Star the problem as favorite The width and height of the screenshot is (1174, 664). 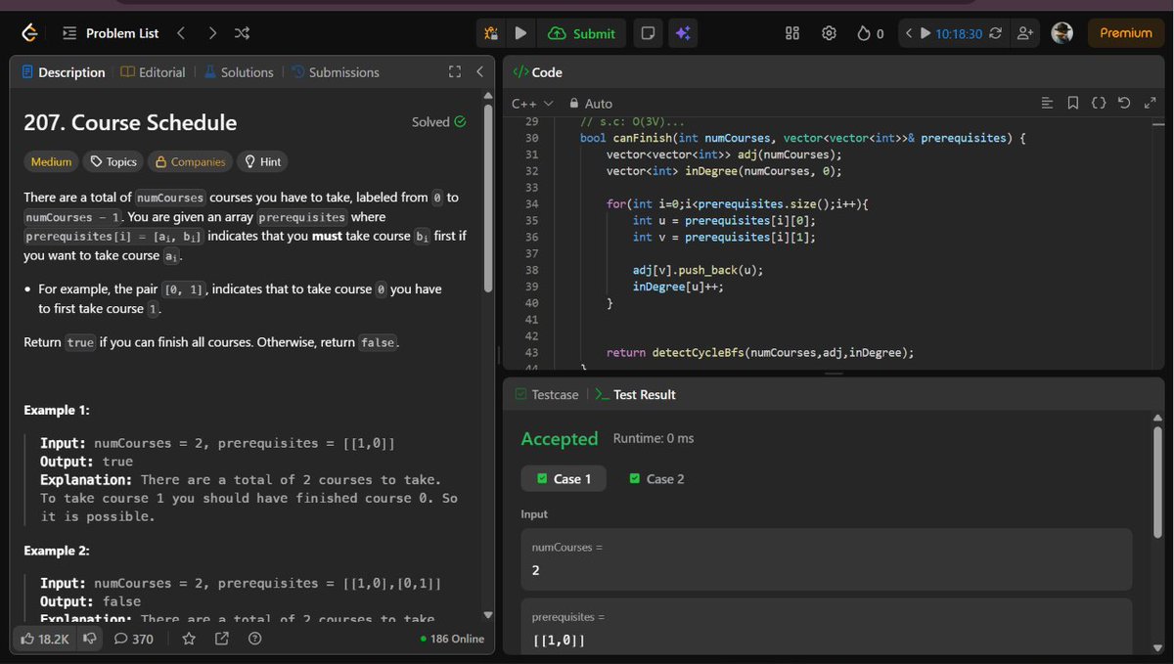click(189, 639)
